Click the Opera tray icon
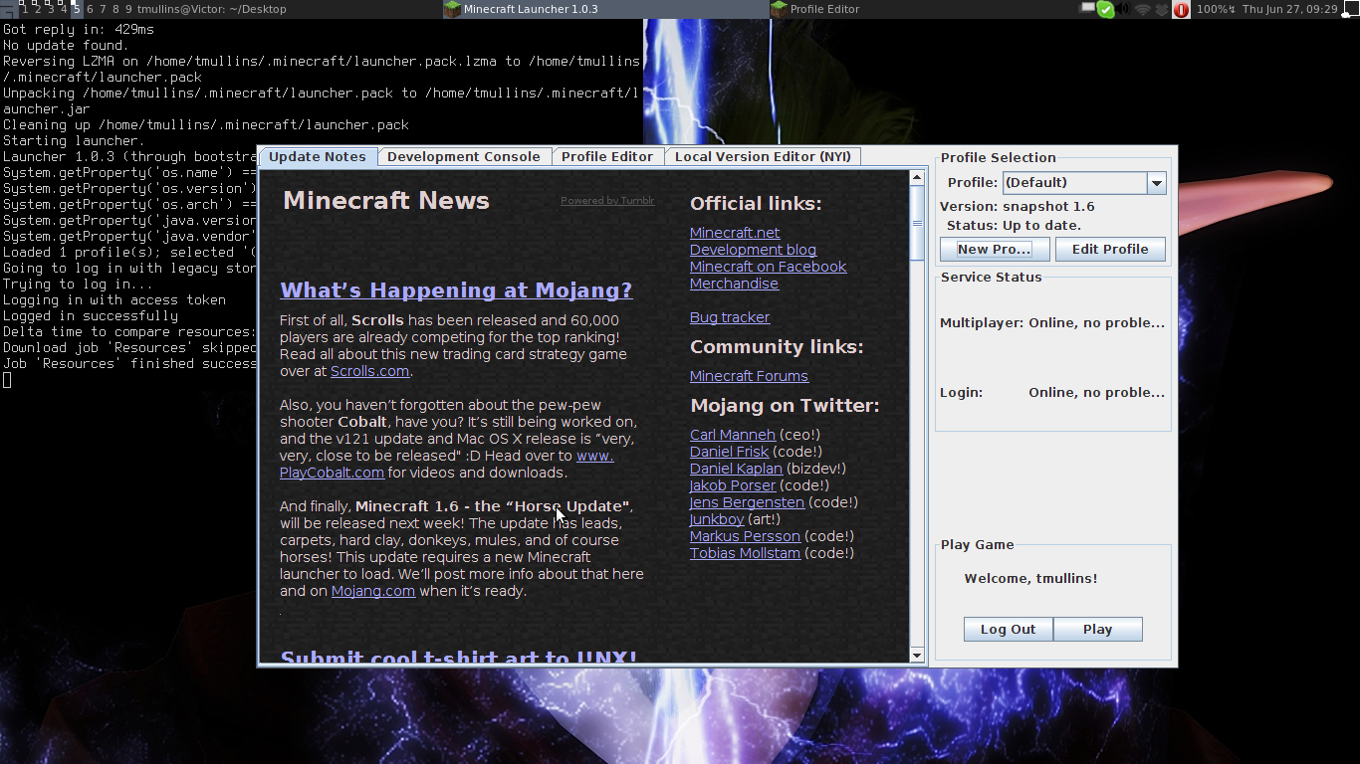This screenshot has height=764, width=1360. [1182, 10]
